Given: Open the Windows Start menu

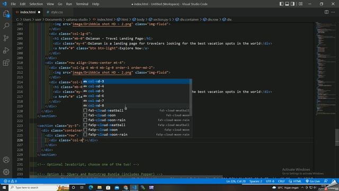Looking at the screenshot, I should pos(4,187).
